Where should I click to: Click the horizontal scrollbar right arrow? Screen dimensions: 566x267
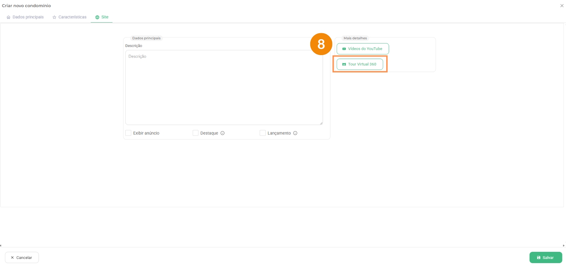click(x=564, y=245)
